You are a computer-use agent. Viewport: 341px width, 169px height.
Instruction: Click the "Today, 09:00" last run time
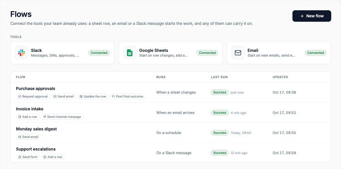pos(241,133)
